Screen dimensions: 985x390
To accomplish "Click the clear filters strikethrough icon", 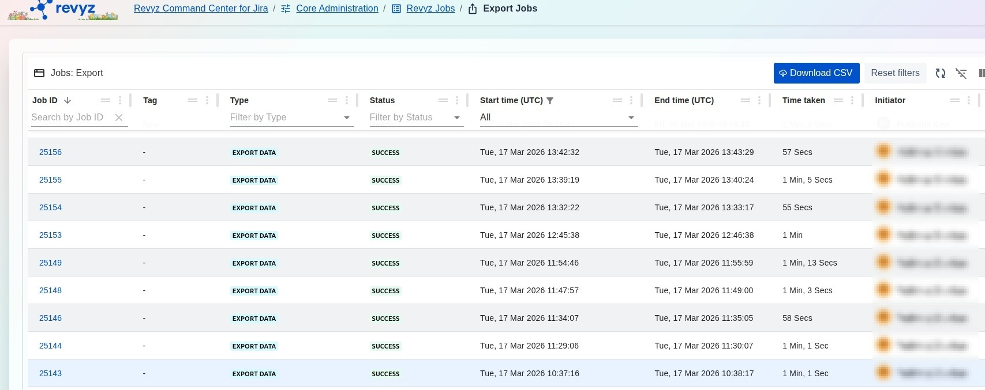I will tap(961, 73).
